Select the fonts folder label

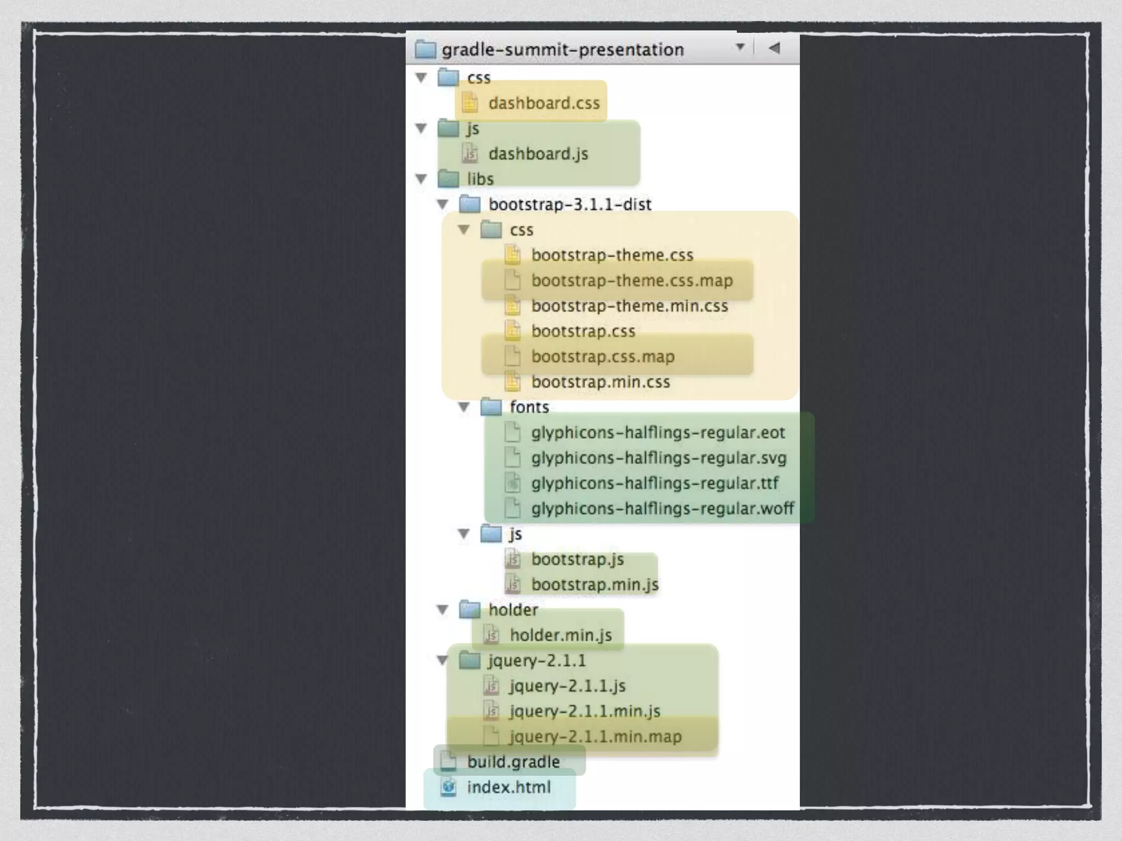tap(529, 407)
